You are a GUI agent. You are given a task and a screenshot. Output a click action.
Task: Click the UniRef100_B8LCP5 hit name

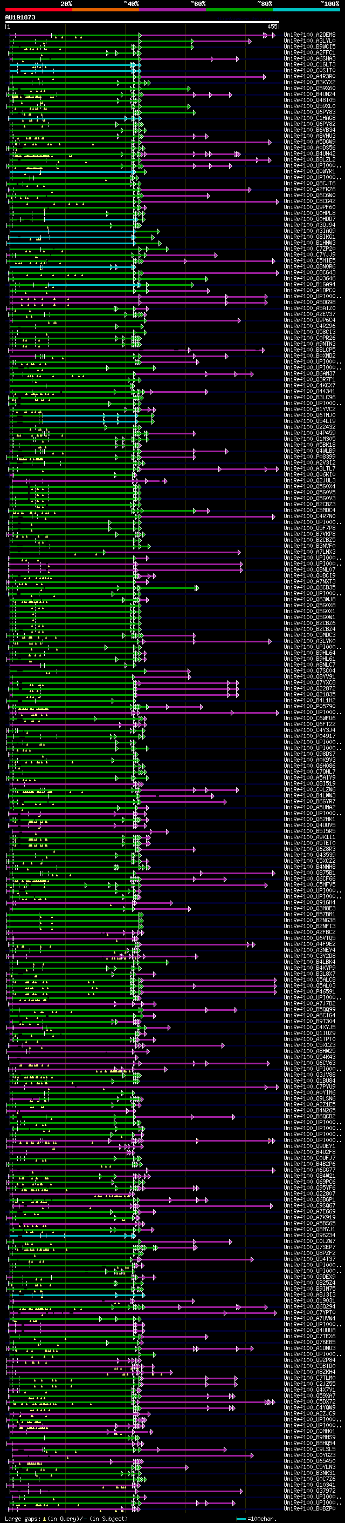pyautogui.click(x=309, y=350)
